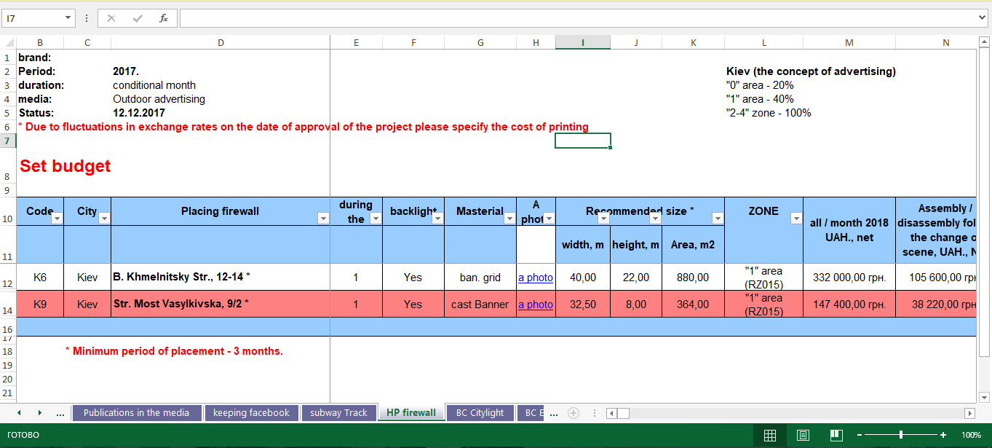Click the Enter checkmark icon in formula bar
This screenshot has width=992, height=448.
138,18
